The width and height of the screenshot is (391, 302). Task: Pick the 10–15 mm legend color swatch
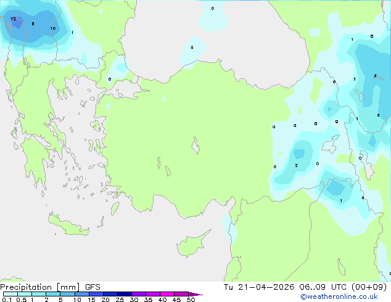click(x=82, y=294)
